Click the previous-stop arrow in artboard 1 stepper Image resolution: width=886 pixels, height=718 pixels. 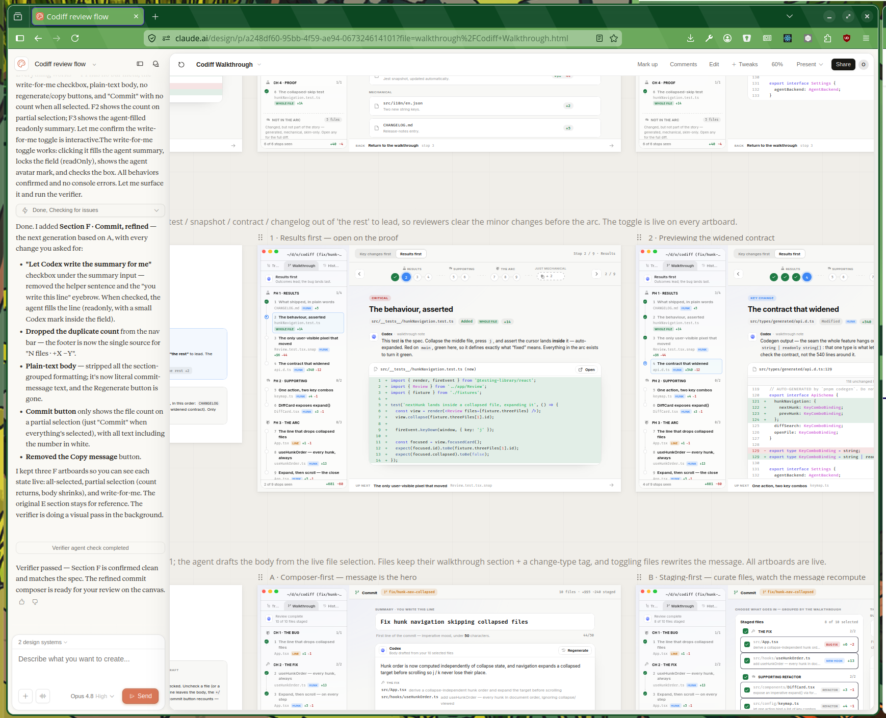tap(359, 274)
